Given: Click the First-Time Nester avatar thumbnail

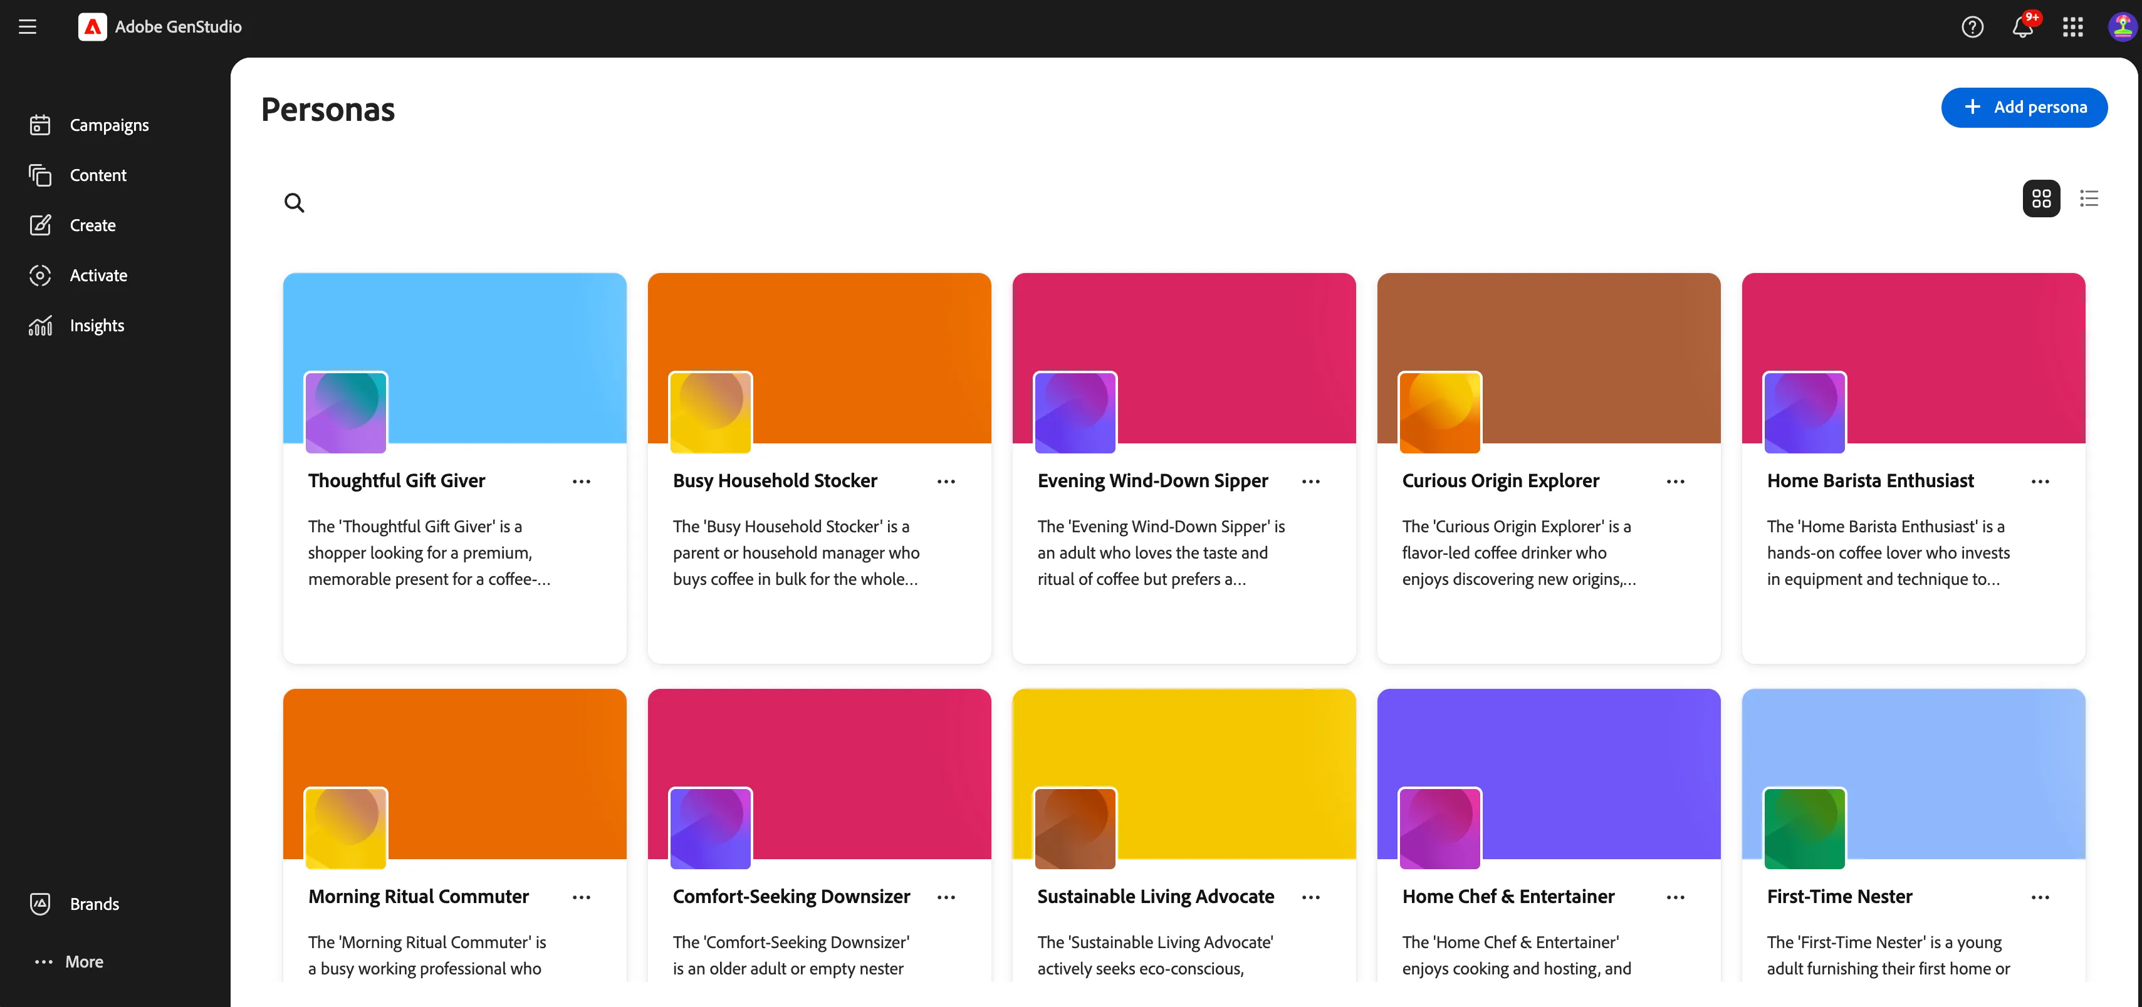Looking at the screenshot, I should point(1804,829).
